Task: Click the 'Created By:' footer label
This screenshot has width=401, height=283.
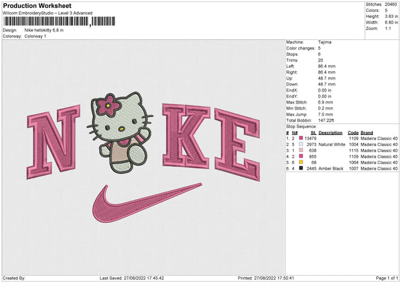Action: pos(14,278)
